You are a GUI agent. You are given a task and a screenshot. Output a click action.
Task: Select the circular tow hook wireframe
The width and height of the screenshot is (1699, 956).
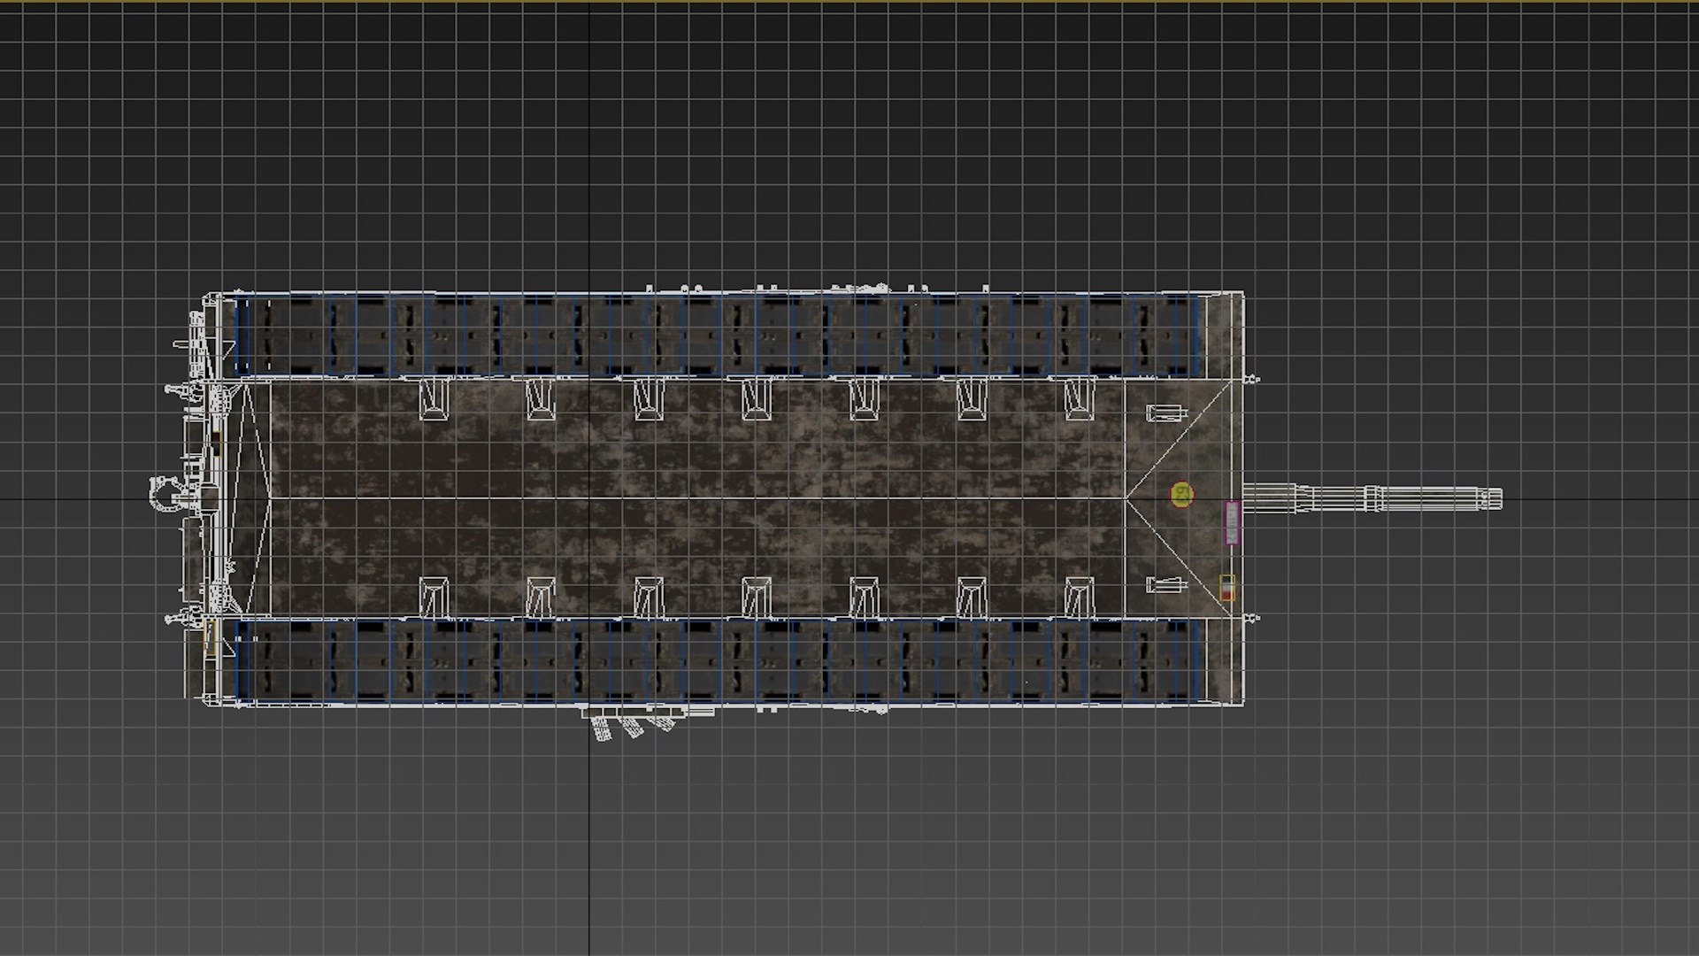(x=163, y=494)
